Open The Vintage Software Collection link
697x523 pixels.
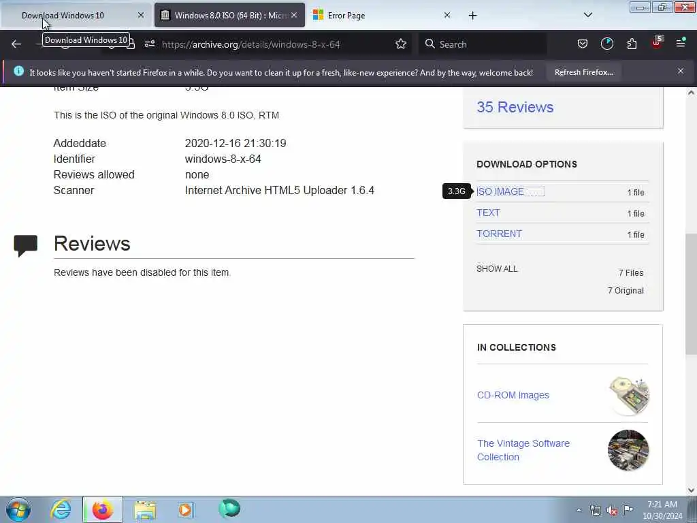click(x=523, y=450)
